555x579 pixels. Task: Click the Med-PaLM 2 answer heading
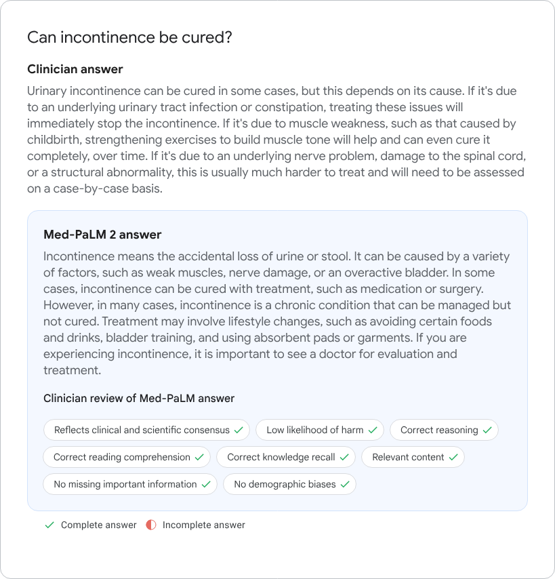pyautogui.click(x=102, y=235)
